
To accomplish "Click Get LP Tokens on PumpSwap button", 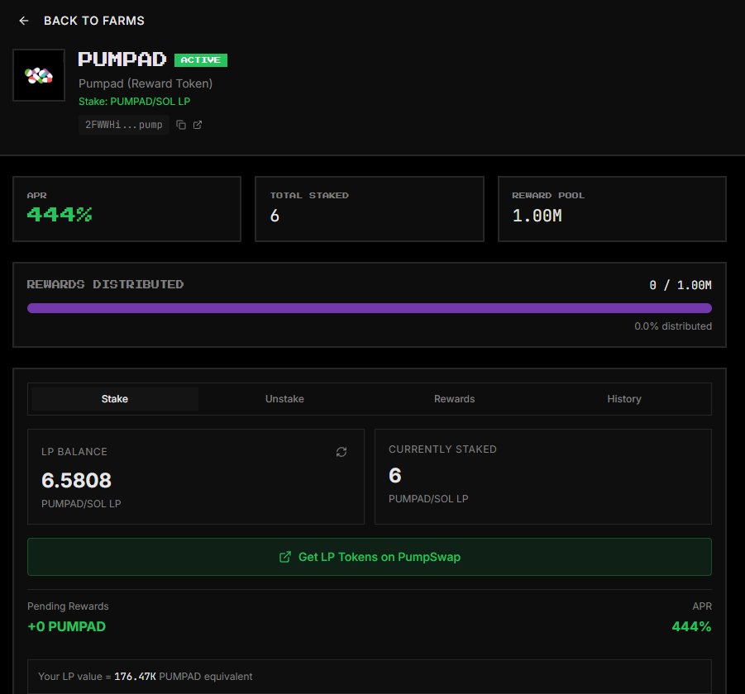I will [x=369, y=557].
